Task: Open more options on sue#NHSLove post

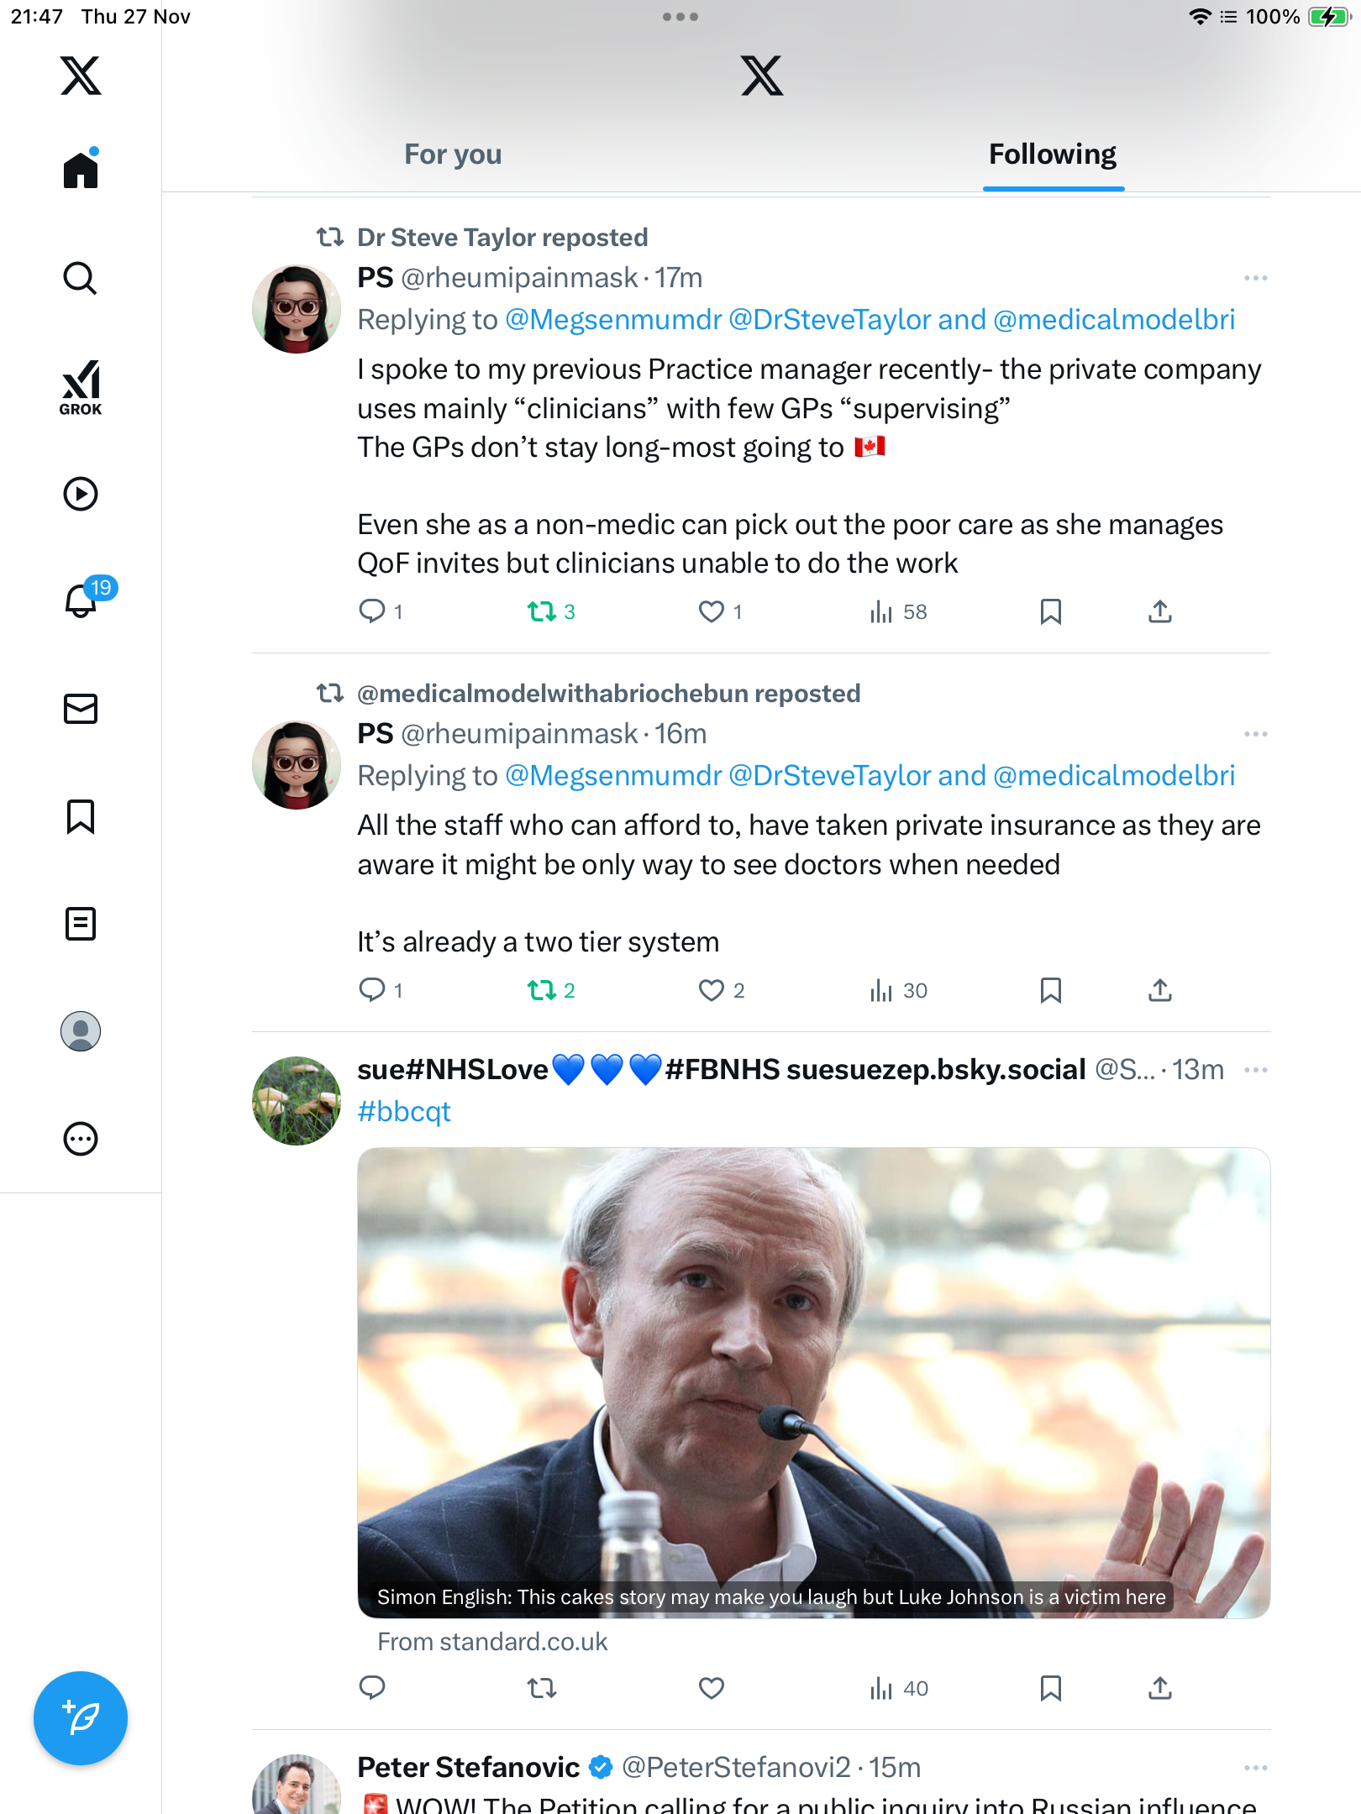Action: click(1255, 1070)
